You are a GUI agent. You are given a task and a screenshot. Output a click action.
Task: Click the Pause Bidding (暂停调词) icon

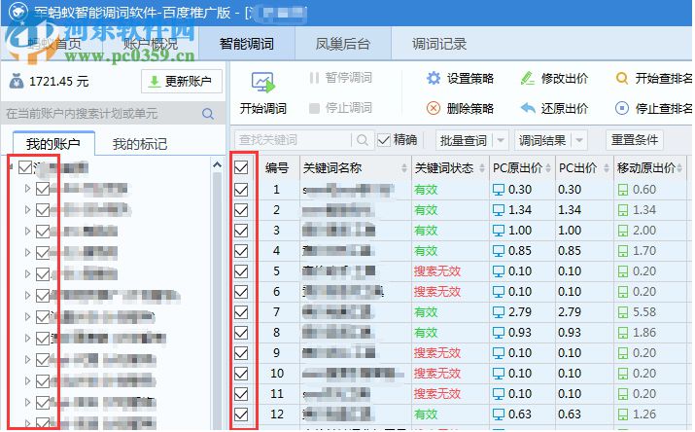point(314,78)
